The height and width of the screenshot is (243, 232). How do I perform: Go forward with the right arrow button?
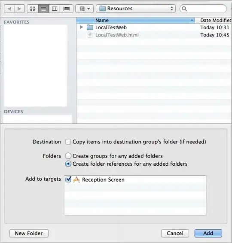tap(19, 9)
